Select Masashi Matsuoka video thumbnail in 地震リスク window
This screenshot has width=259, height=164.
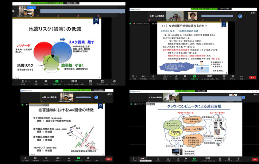[x=26, y=11]
